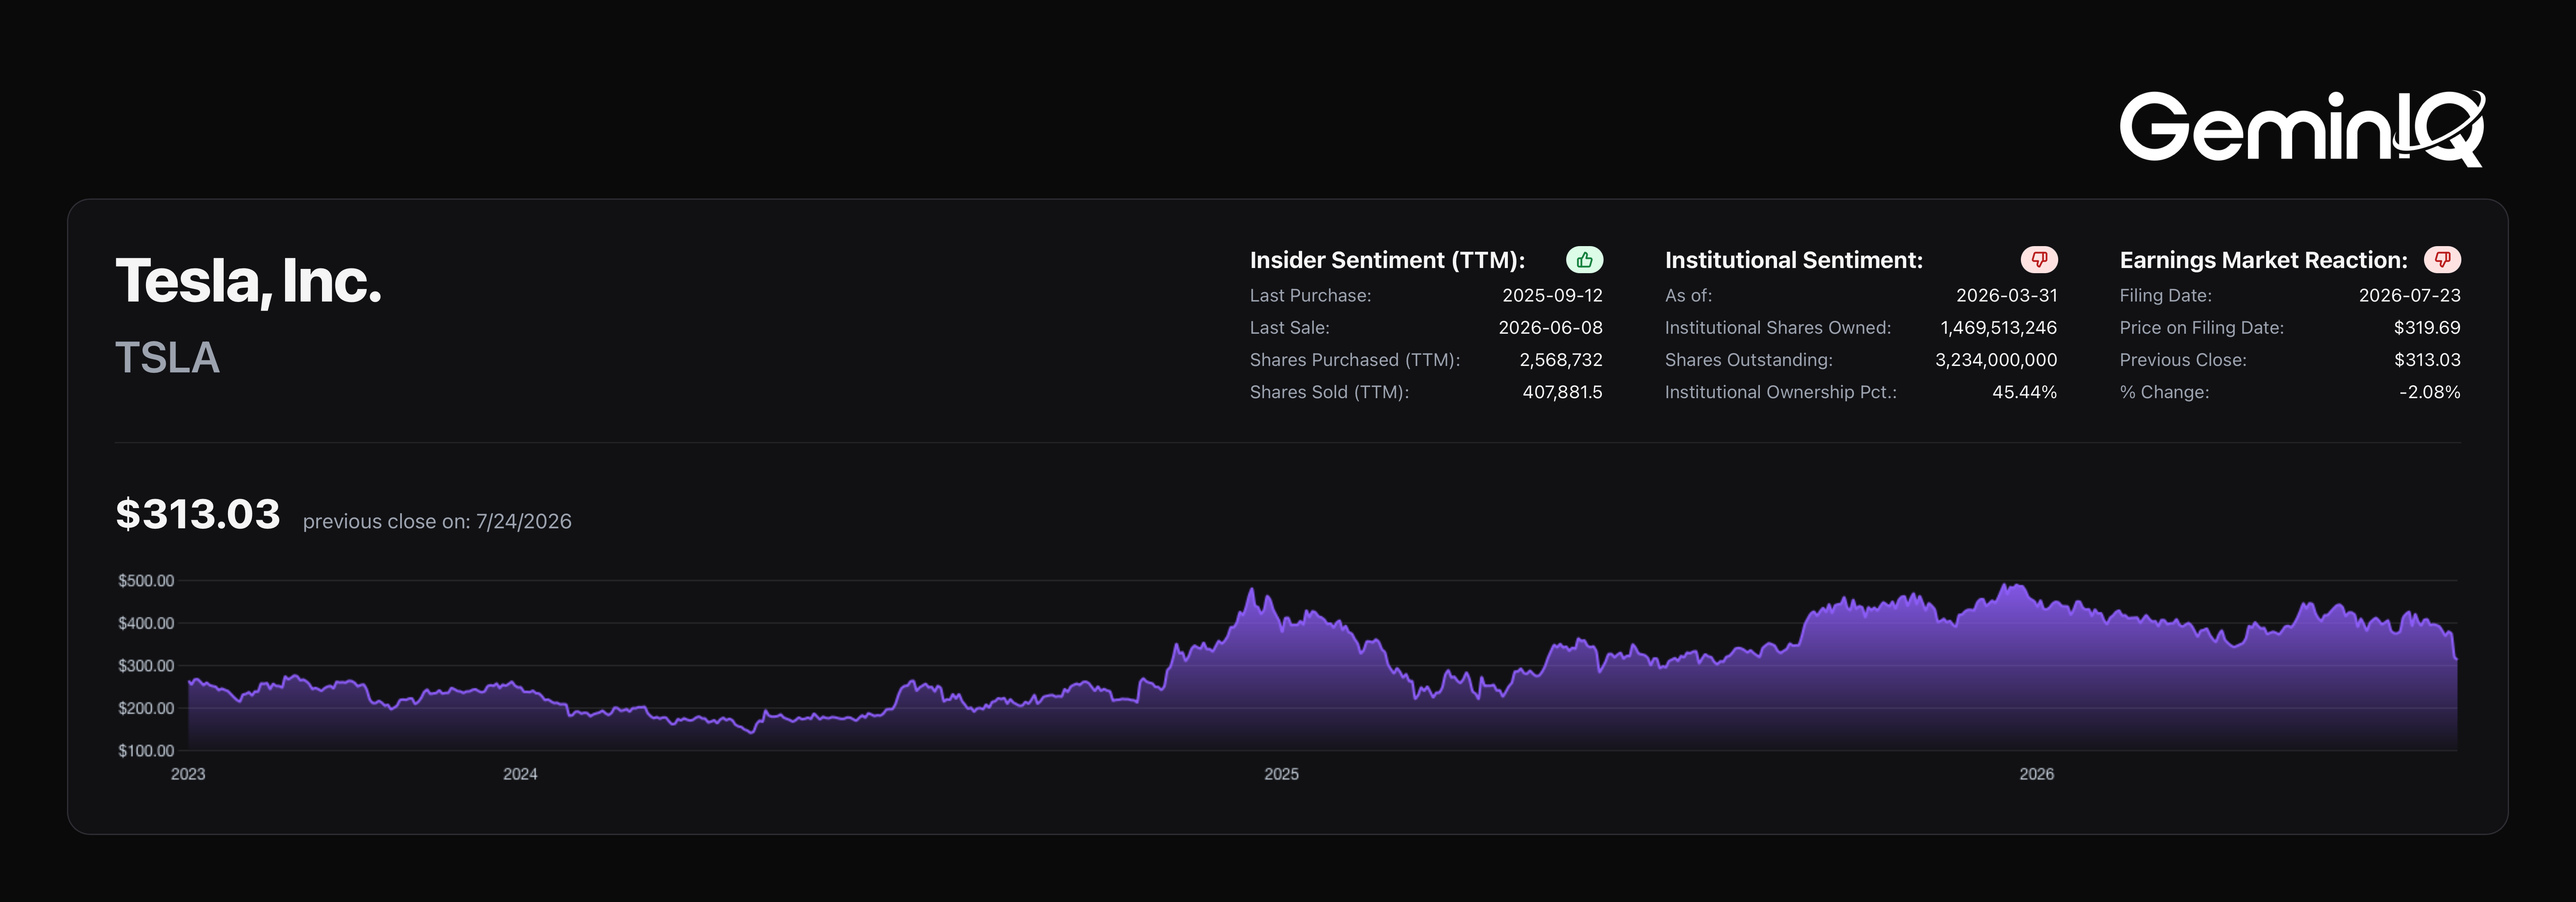Click the Shares Purchased (TTM) label

(1355, 360)
